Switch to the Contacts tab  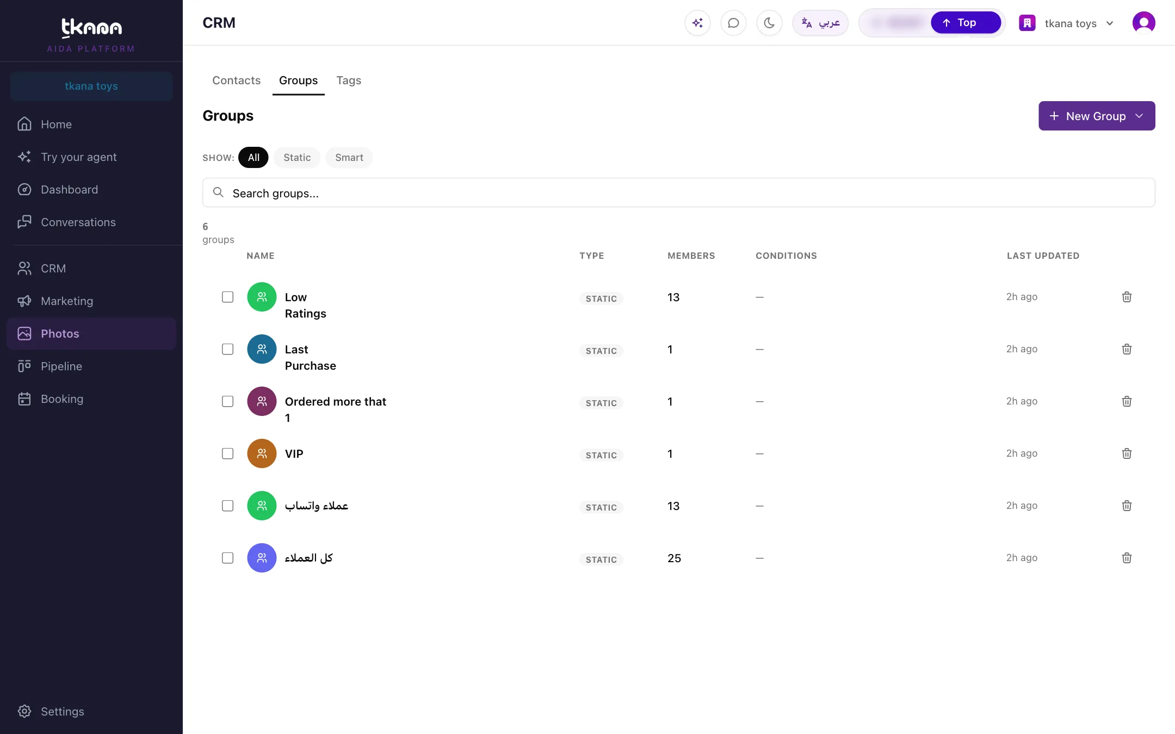tap(236, 80)
